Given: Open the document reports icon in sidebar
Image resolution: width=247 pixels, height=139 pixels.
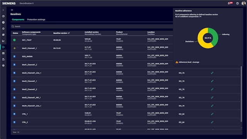Looking at the screenshot, I should coord(3,59).
